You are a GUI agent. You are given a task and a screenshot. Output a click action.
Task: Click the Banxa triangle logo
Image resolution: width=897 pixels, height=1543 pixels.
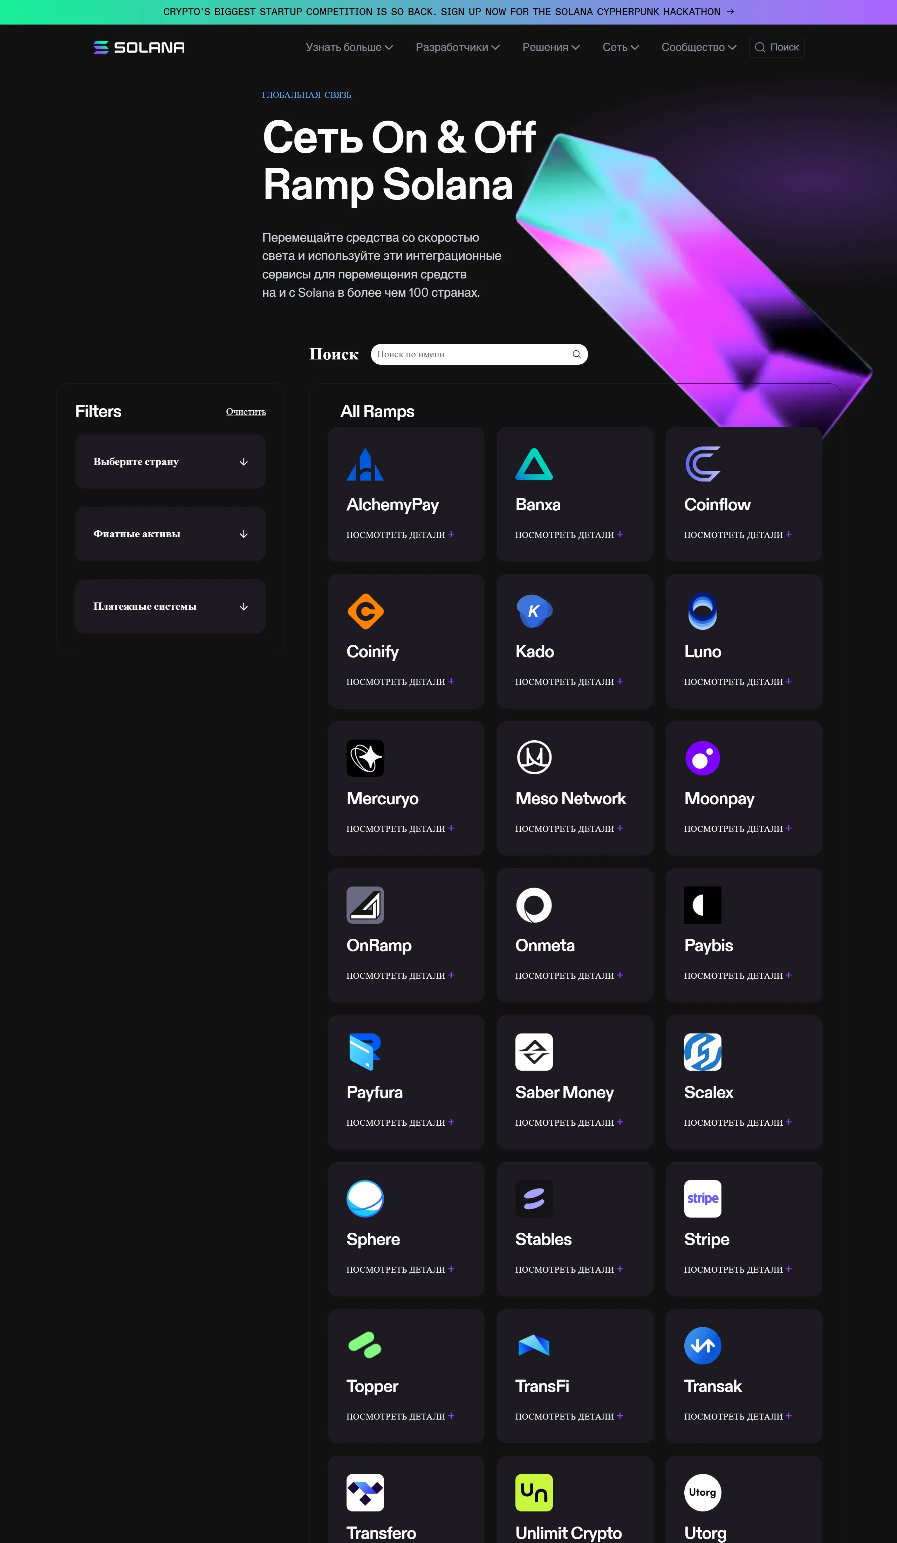pos(534,464)
